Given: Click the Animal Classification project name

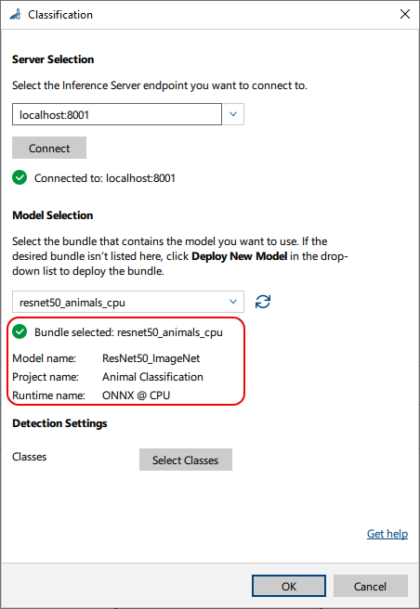Looking at the screenshot, I should click(152, 377).
